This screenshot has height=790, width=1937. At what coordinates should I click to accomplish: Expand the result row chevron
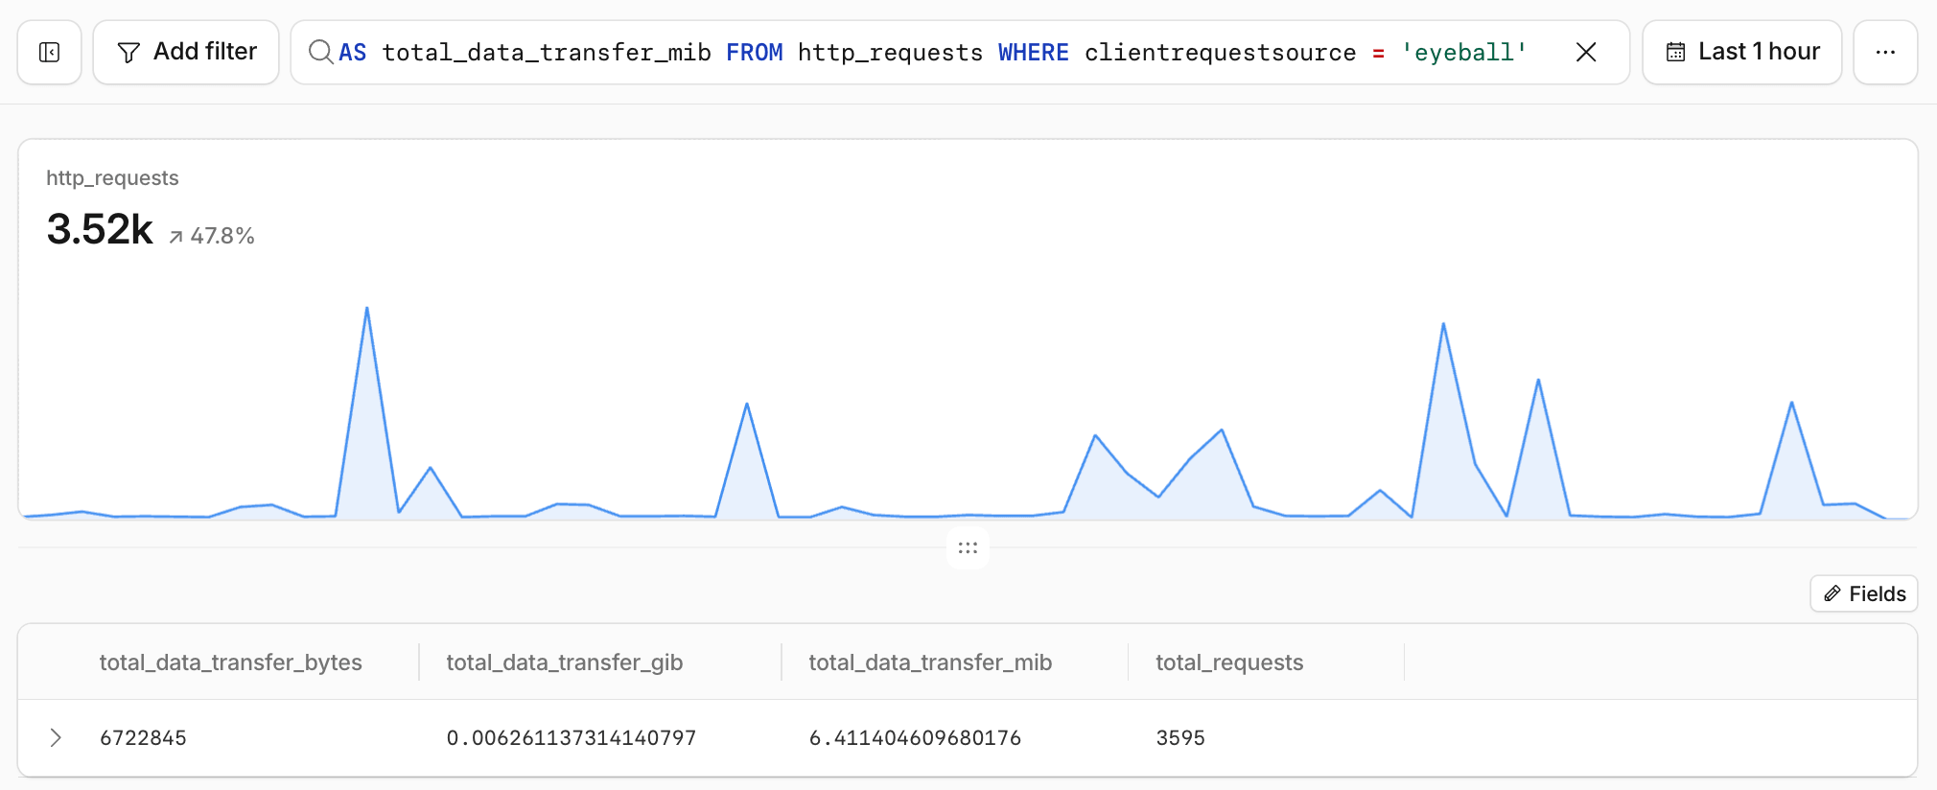coord(56,737)
